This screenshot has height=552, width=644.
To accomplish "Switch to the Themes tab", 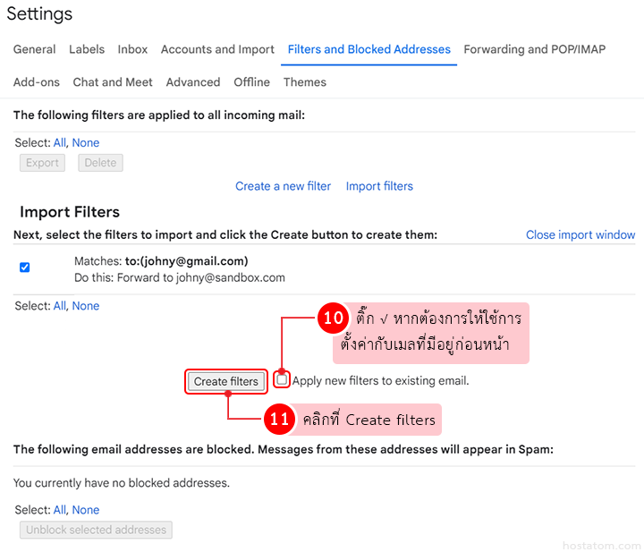I will (304, 82).
